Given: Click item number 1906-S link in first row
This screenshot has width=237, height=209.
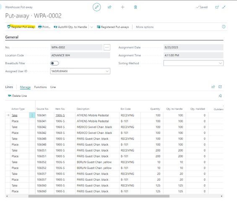Looking at the screenshot, I should [60, 115].
